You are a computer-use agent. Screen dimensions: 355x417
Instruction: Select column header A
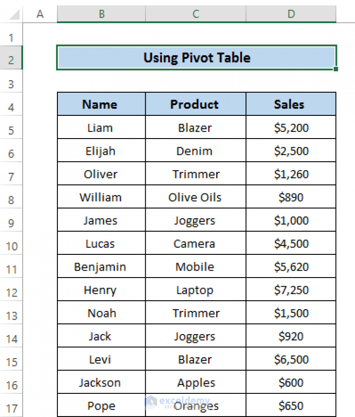40,13
